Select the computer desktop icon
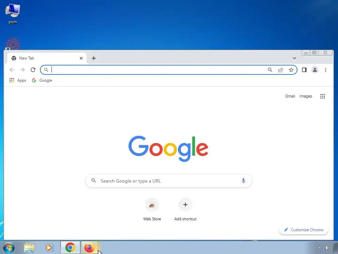This screenshot has height=254, width=338. point(13,14)
